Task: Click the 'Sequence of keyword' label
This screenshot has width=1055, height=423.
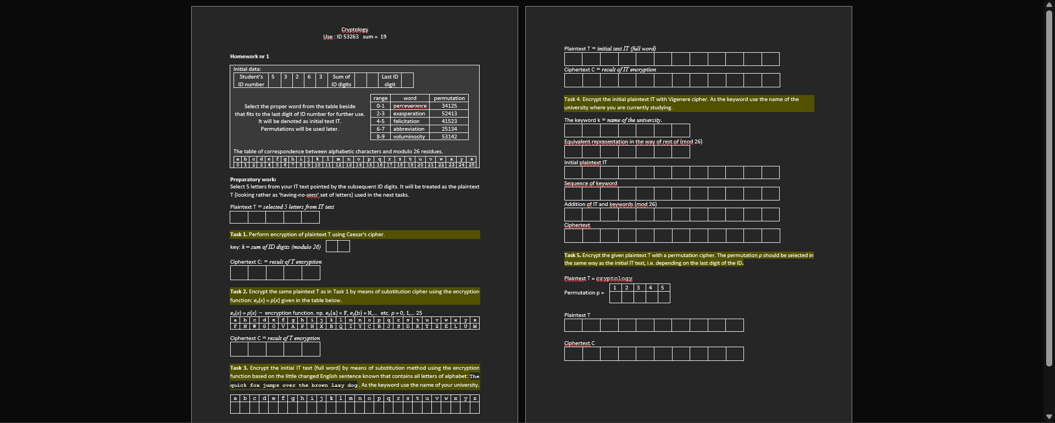Action: pos(591,183)
